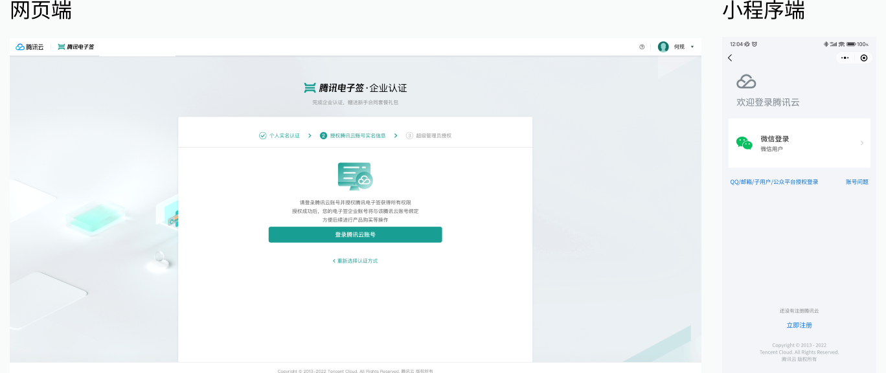Tap the battery icon in phone status bar
The image size is (886, 373).
pos(851,44)
